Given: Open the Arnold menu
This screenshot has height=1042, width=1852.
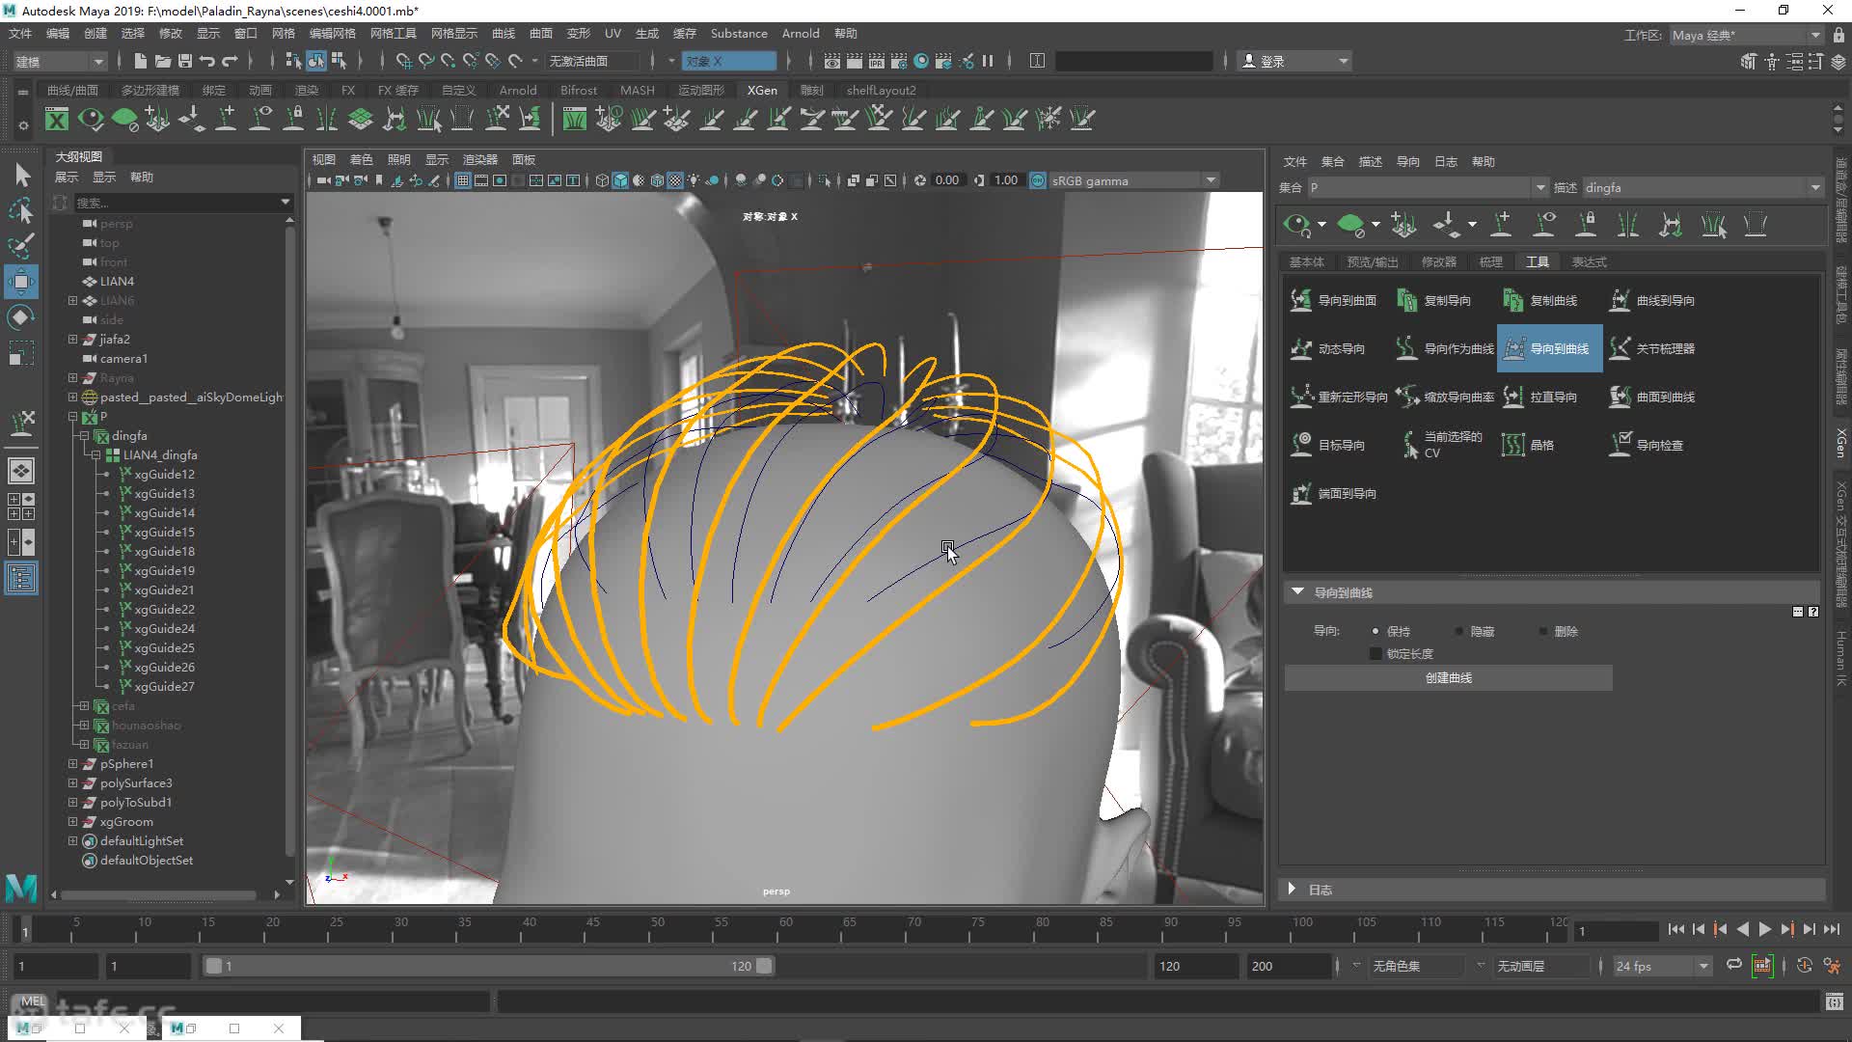Looking at the screenshot, I should pos(800,33).
